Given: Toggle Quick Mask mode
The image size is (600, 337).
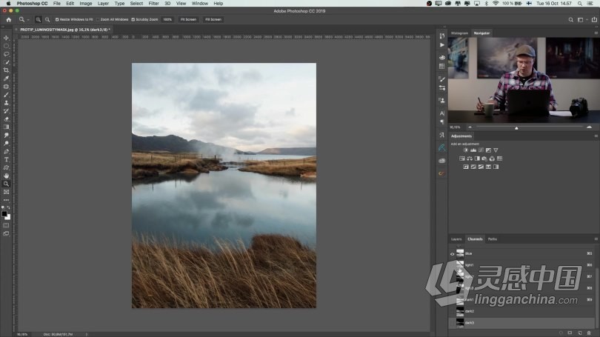Looking at the screenshot, I should (x=6, y=225).
